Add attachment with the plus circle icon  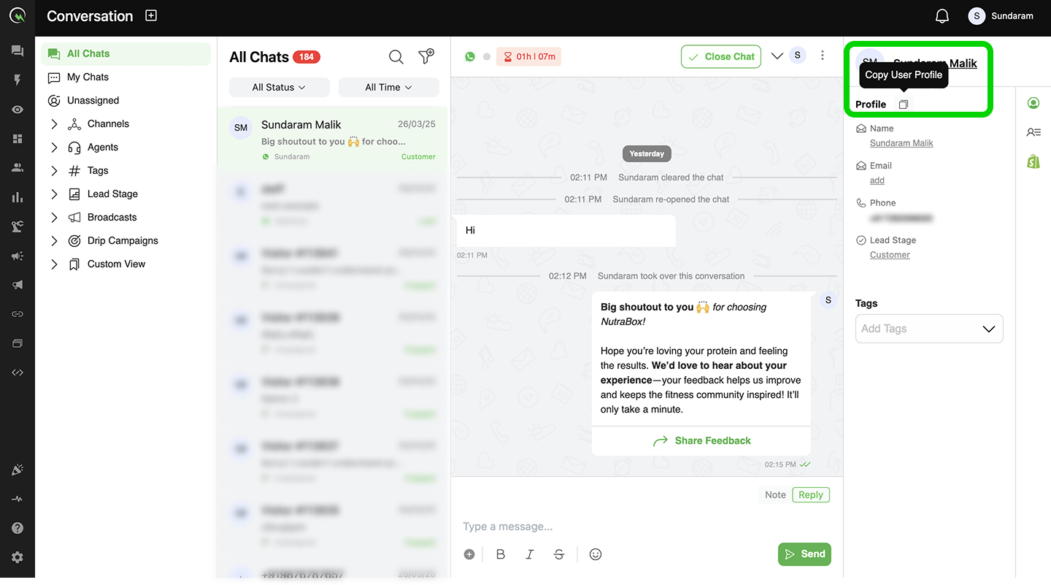pos(469,554)
